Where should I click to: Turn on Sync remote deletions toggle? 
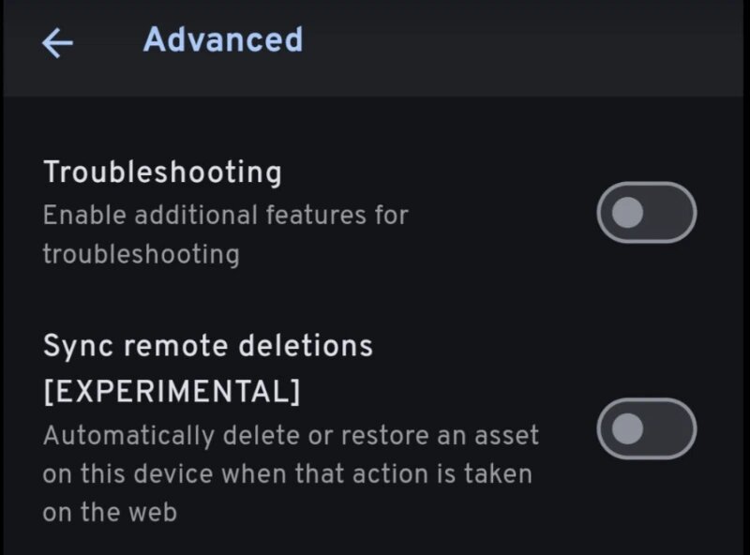[x=646, y=428]
